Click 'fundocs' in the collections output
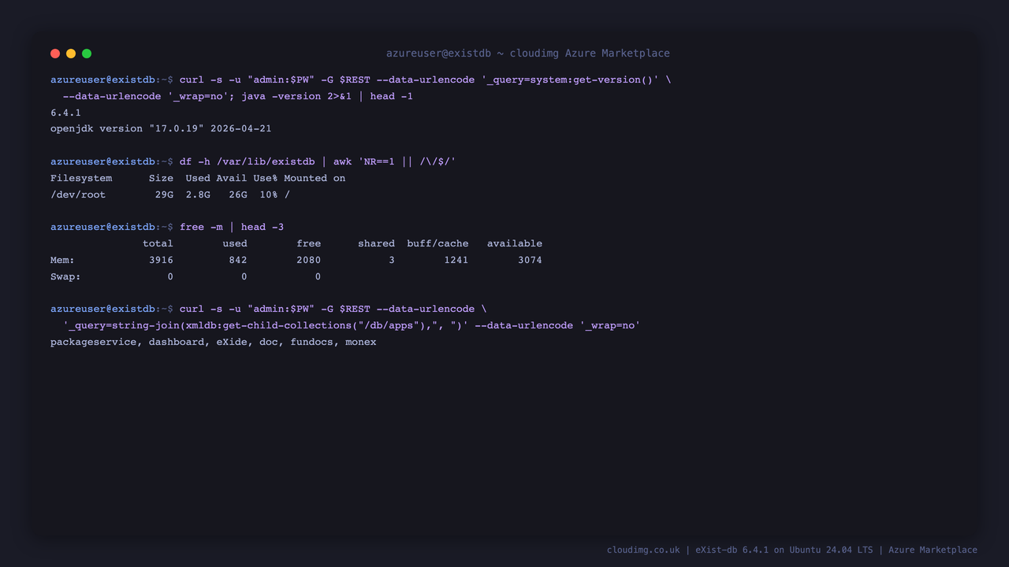This screenshot has width=1009, height=567. (311, 342)
